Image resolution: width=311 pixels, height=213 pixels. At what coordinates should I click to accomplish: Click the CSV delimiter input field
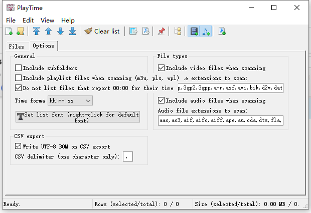128,156
